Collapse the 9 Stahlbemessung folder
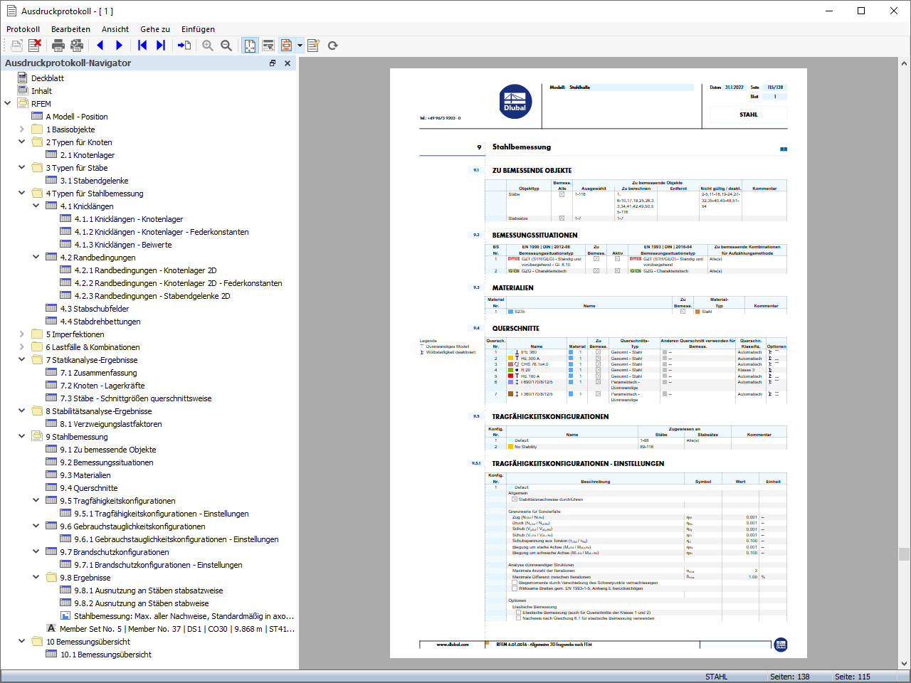This screenshot has width=911, height=683. (22, 436)
